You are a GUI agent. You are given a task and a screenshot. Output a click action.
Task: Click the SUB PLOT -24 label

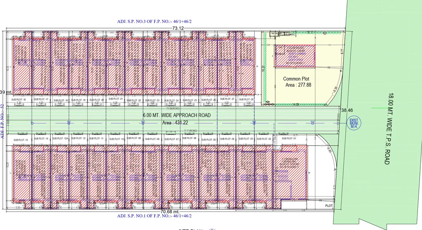point(171,100)
